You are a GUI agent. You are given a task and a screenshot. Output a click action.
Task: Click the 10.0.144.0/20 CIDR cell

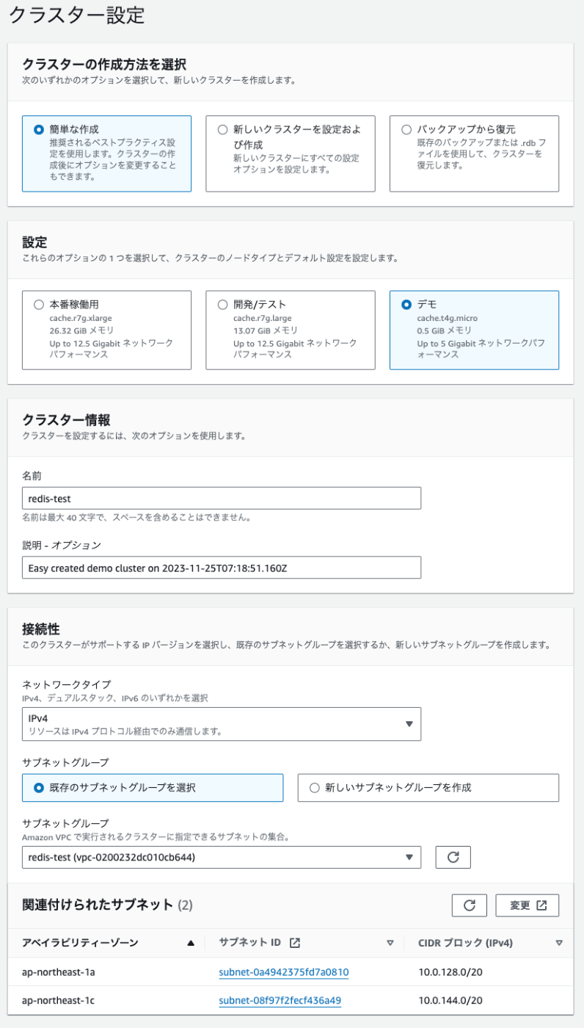point(450,1000)
